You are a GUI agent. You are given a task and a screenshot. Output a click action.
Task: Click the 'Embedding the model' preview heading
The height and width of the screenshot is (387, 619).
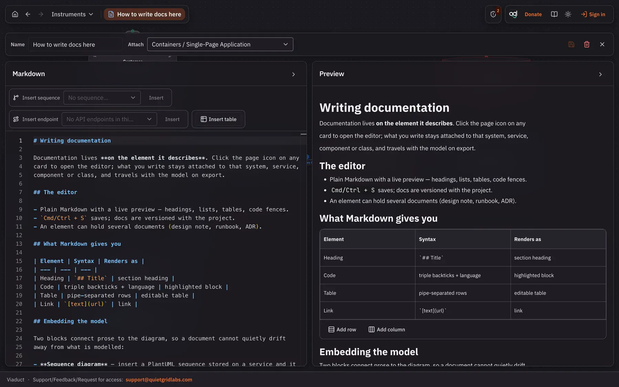369,352
